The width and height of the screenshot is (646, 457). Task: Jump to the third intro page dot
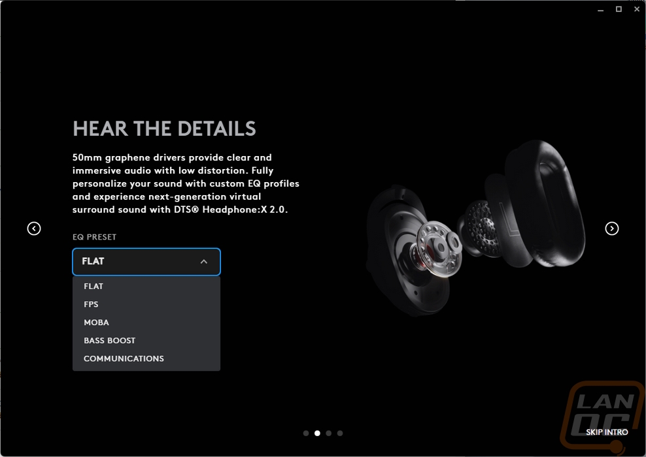point(328,433)
